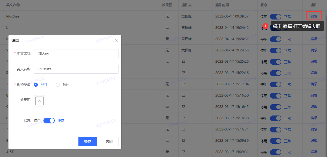Toggle status switch for 09:39:31 row
This screenshot has width=327, height=157.
(276, 152)
